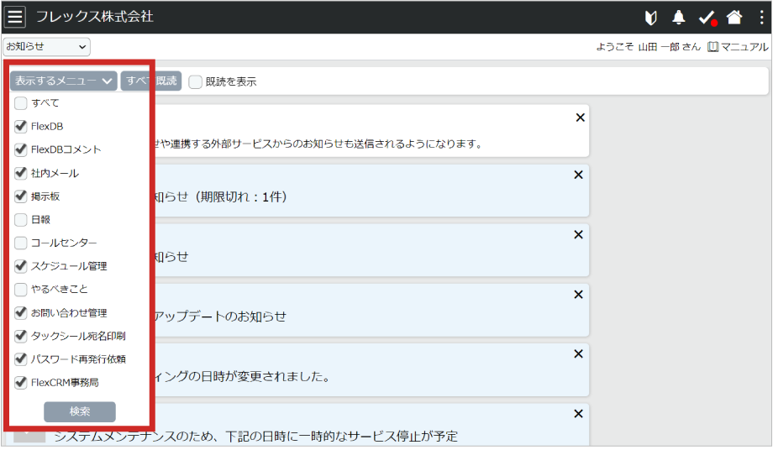Go to home via house icon
773x450 pixels.
[x=734, y=18]
